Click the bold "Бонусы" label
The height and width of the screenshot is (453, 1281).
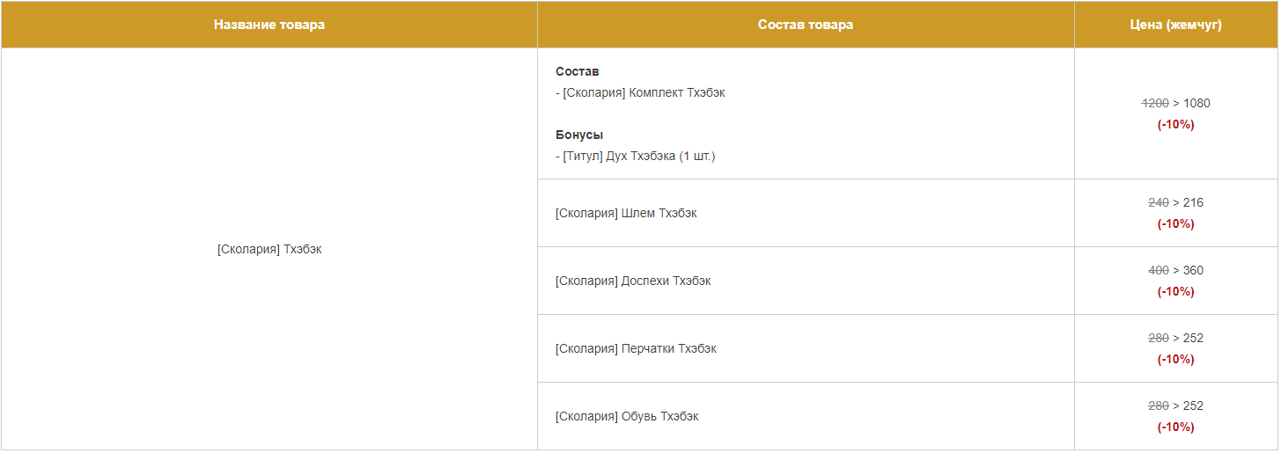pos(579,135)
